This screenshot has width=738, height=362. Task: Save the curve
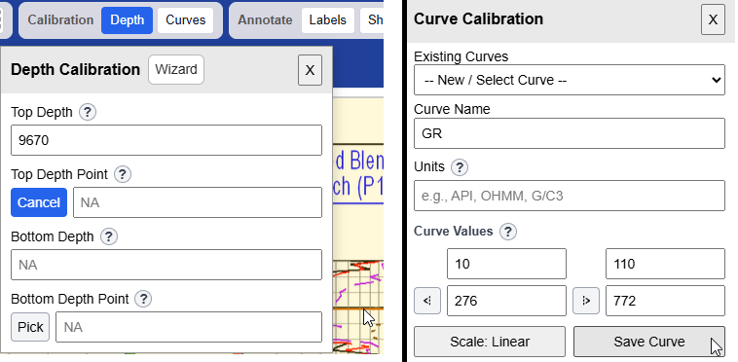[649, 342]
